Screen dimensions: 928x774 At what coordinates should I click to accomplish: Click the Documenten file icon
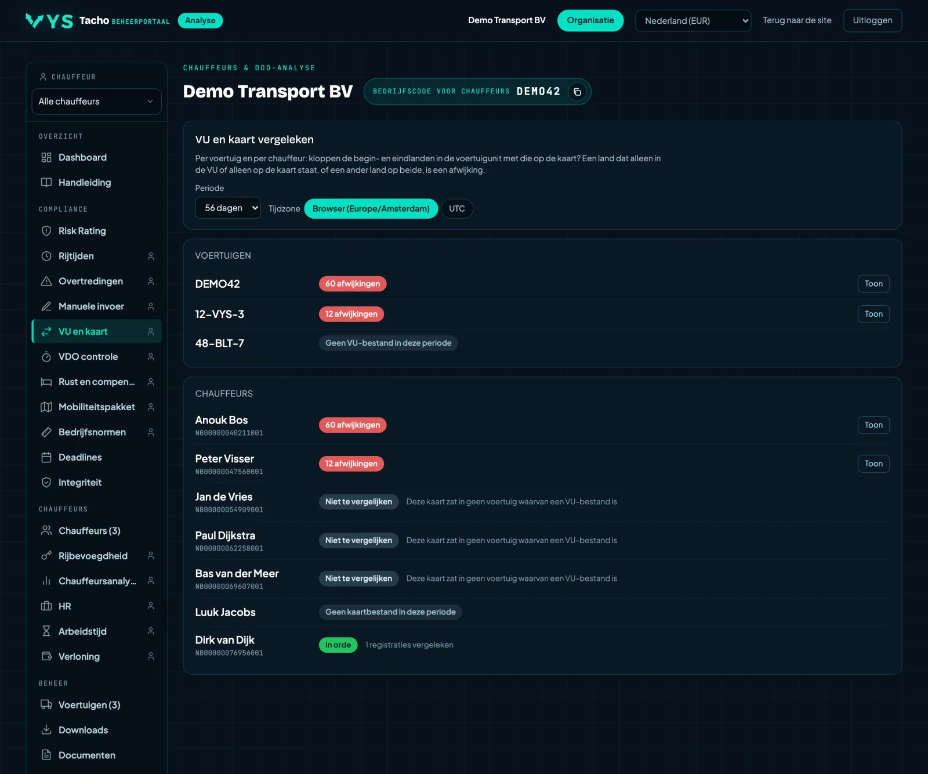point(46,755)
